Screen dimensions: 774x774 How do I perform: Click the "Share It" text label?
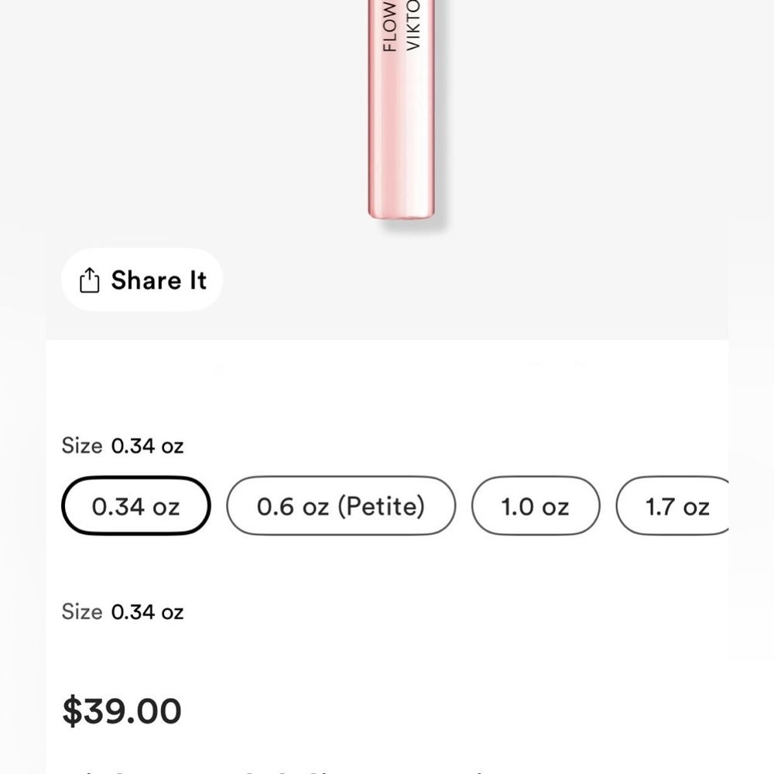[x=159, y=280]
